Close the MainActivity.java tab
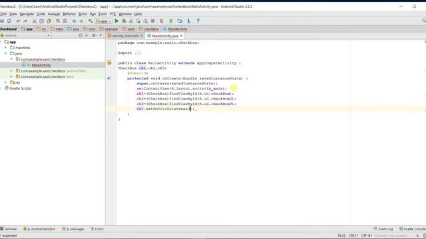The image size is (426, 239). [181, 36]
